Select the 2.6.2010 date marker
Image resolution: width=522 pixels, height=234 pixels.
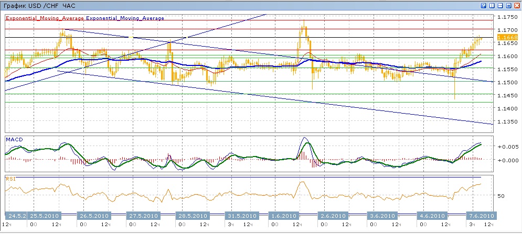tap(335, 216)
